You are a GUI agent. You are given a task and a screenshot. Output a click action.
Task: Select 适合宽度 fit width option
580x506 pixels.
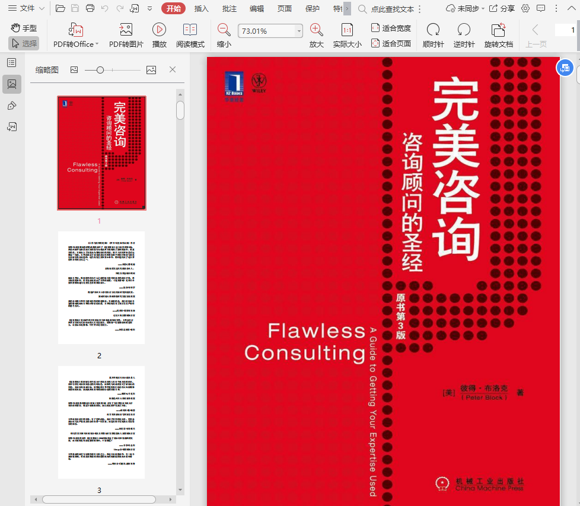[x=391, y=28]
